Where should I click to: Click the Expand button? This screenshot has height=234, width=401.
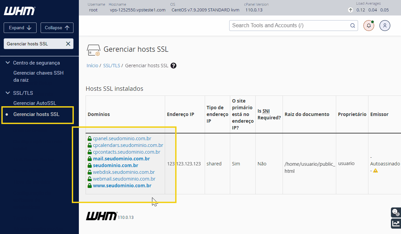tap(20, 28)
